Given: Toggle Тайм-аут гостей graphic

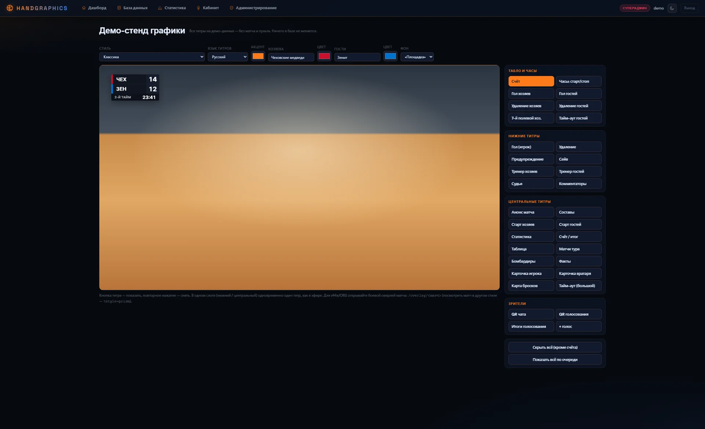Looking at the screenshot, I should (578, 118).
